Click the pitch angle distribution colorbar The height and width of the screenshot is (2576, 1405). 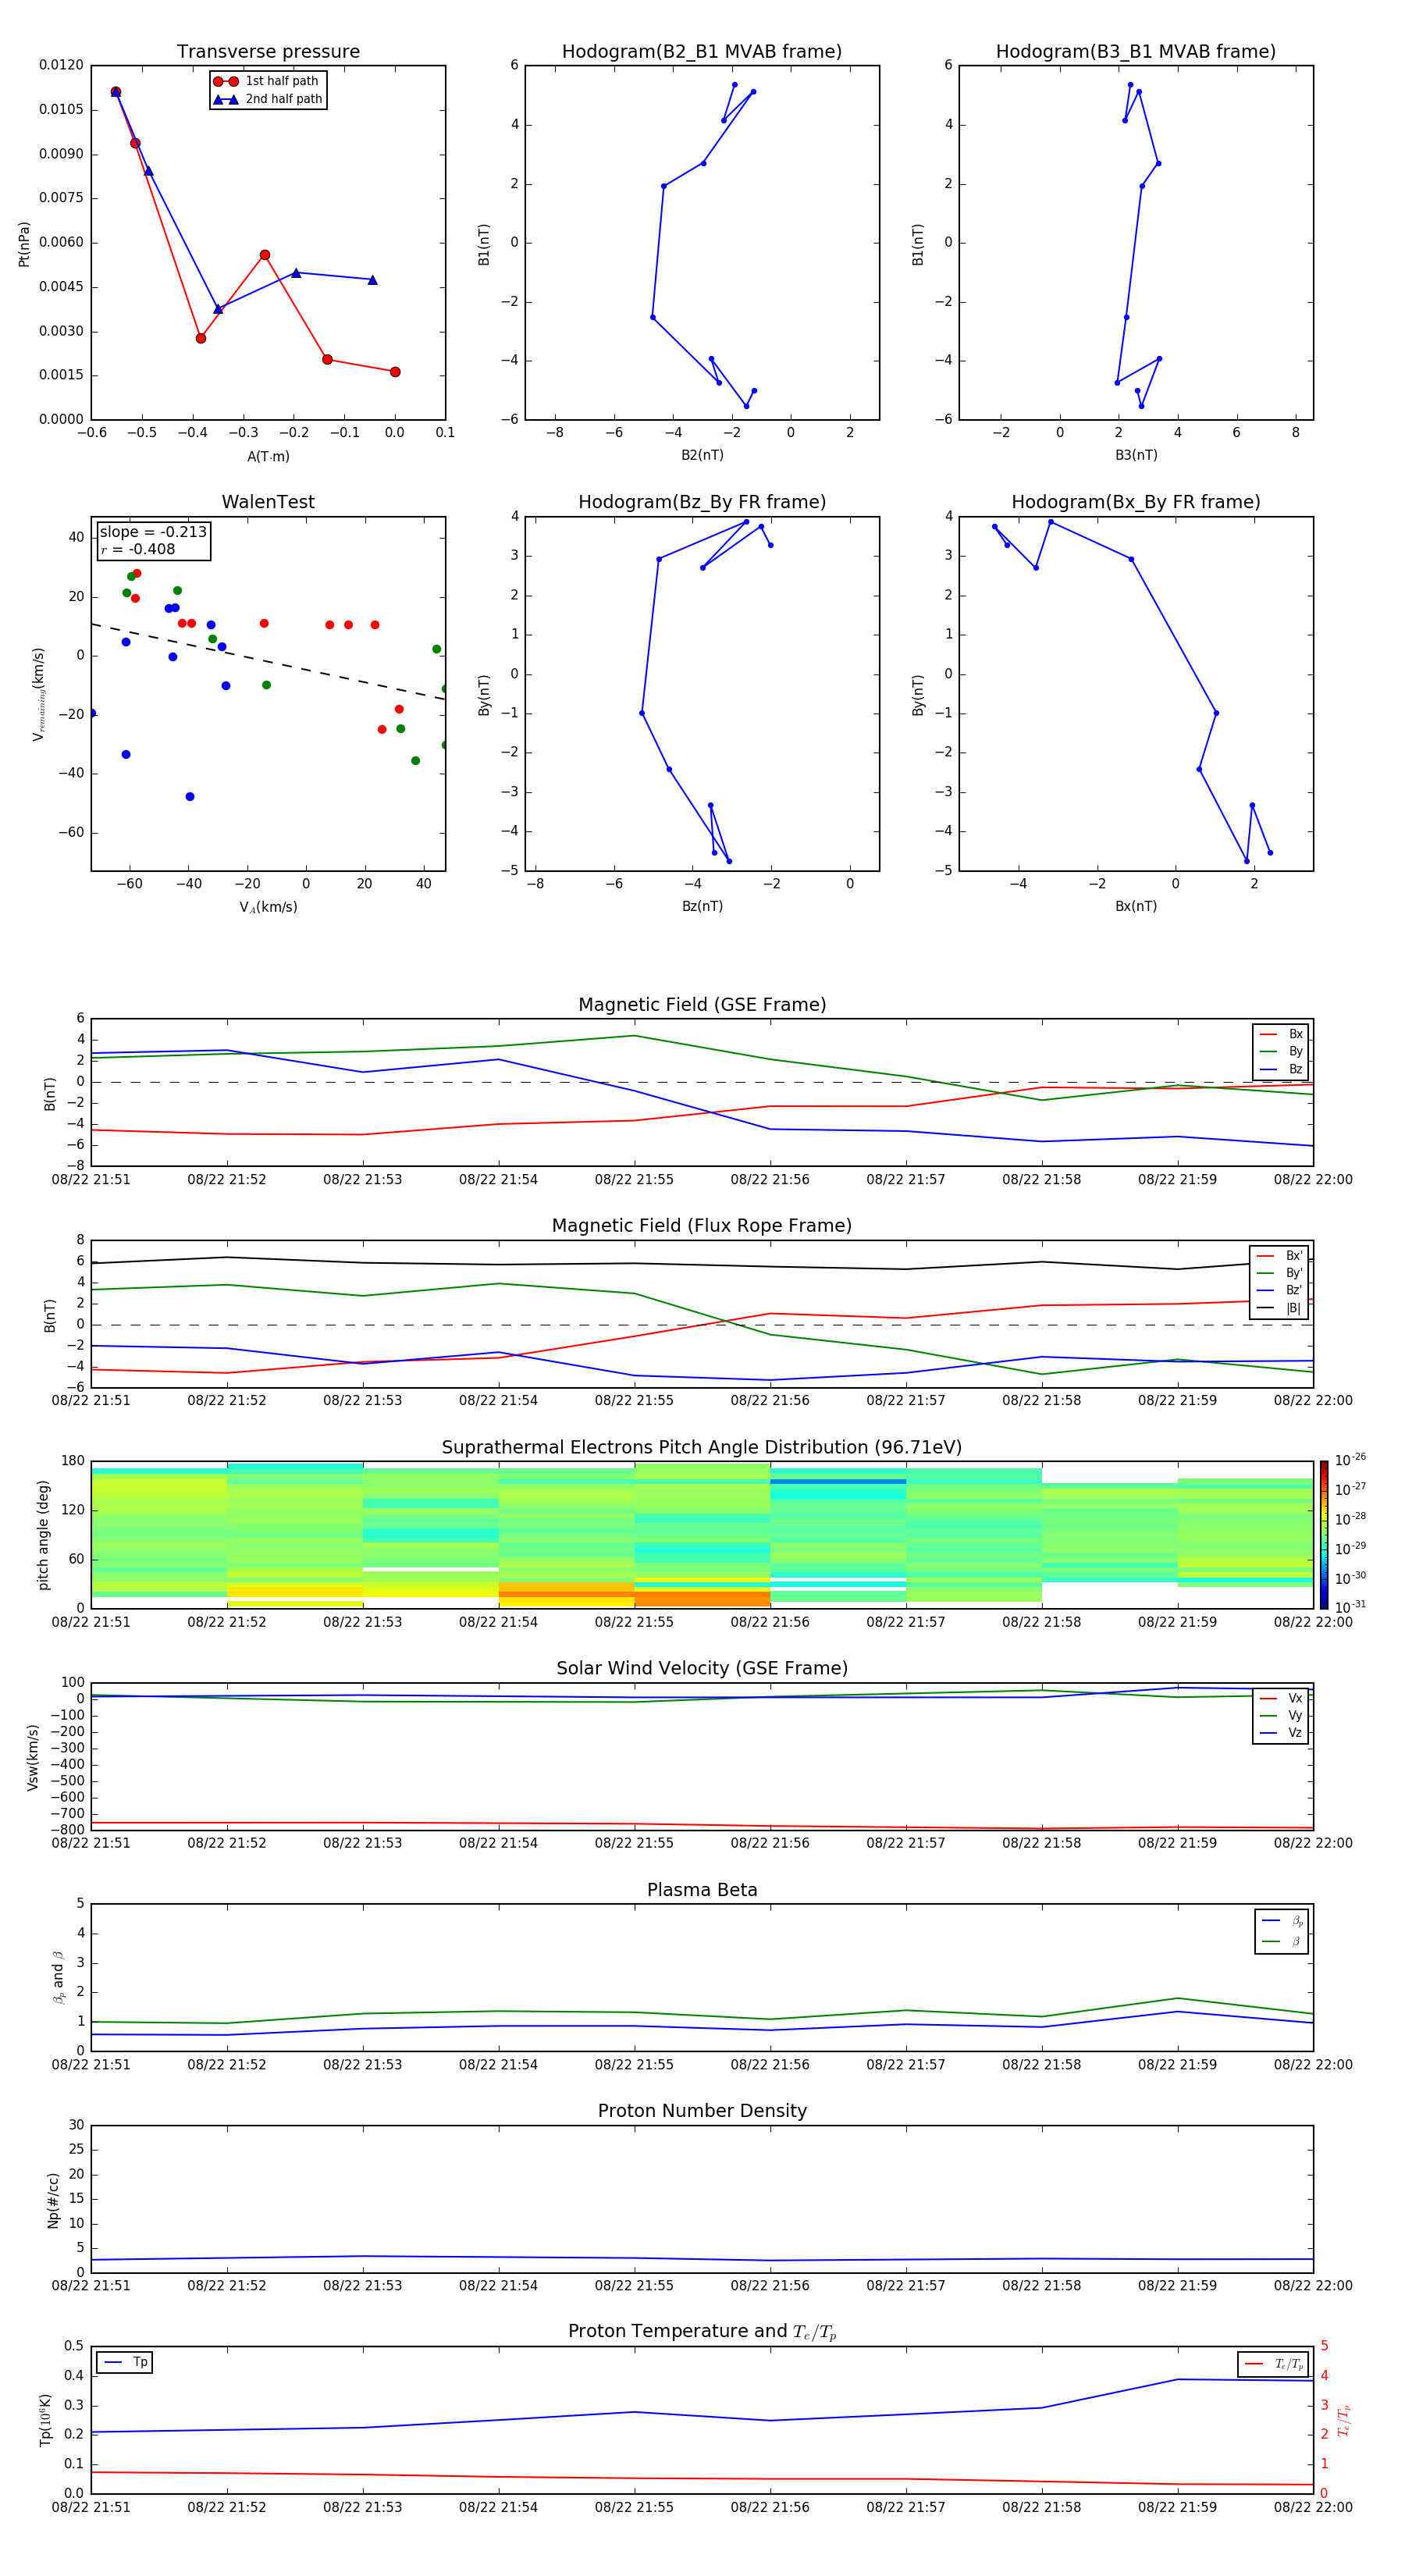click(x=1323, y=1535)
